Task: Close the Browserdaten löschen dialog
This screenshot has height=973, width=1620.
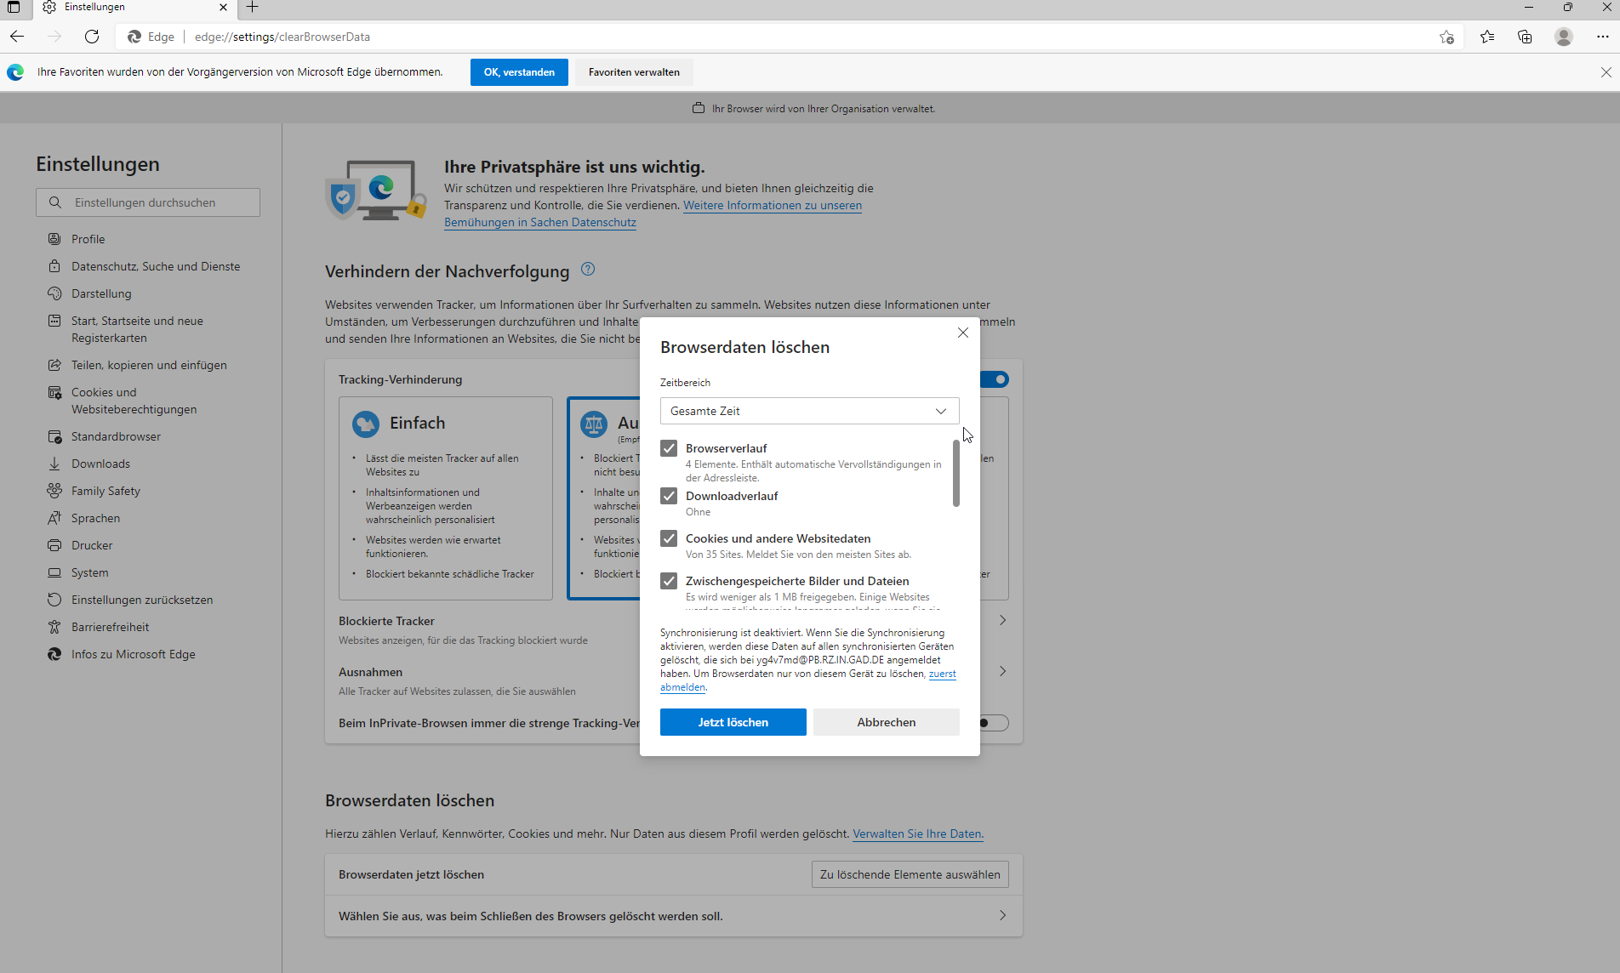Action: [x=962, y=333]
